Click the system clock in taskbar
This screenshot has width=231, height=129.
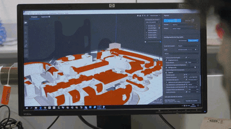[193, 105]
